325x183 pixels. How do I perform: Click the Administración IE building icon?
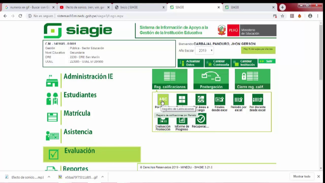click(52, 81)
